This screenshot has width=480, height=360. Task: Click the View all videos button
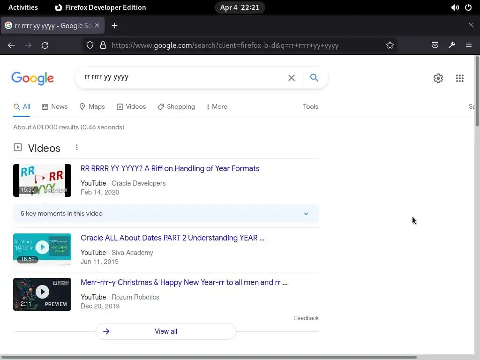tap(165, 331)
